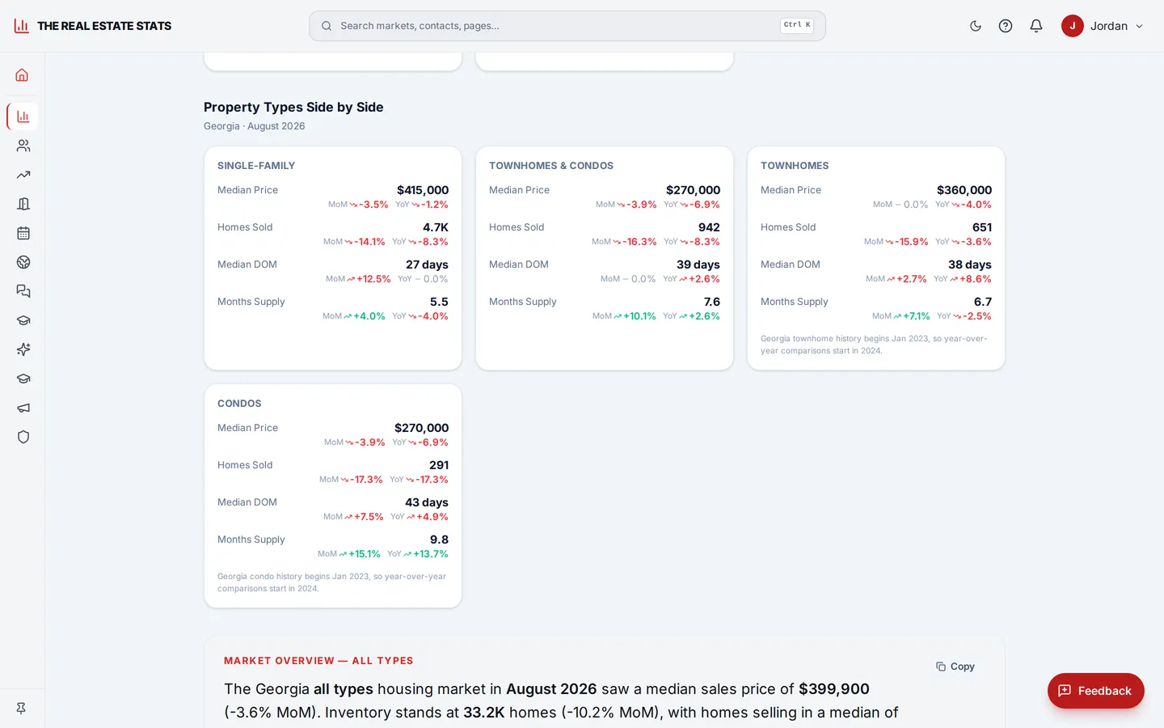Click the 942 homes sold value

tap(709, 227)
